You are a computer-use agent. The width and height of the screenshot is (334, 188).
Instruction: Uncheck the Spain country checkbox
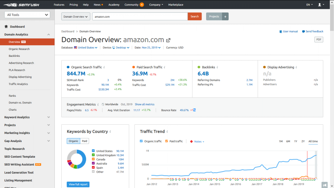click(x=93, y=167)
